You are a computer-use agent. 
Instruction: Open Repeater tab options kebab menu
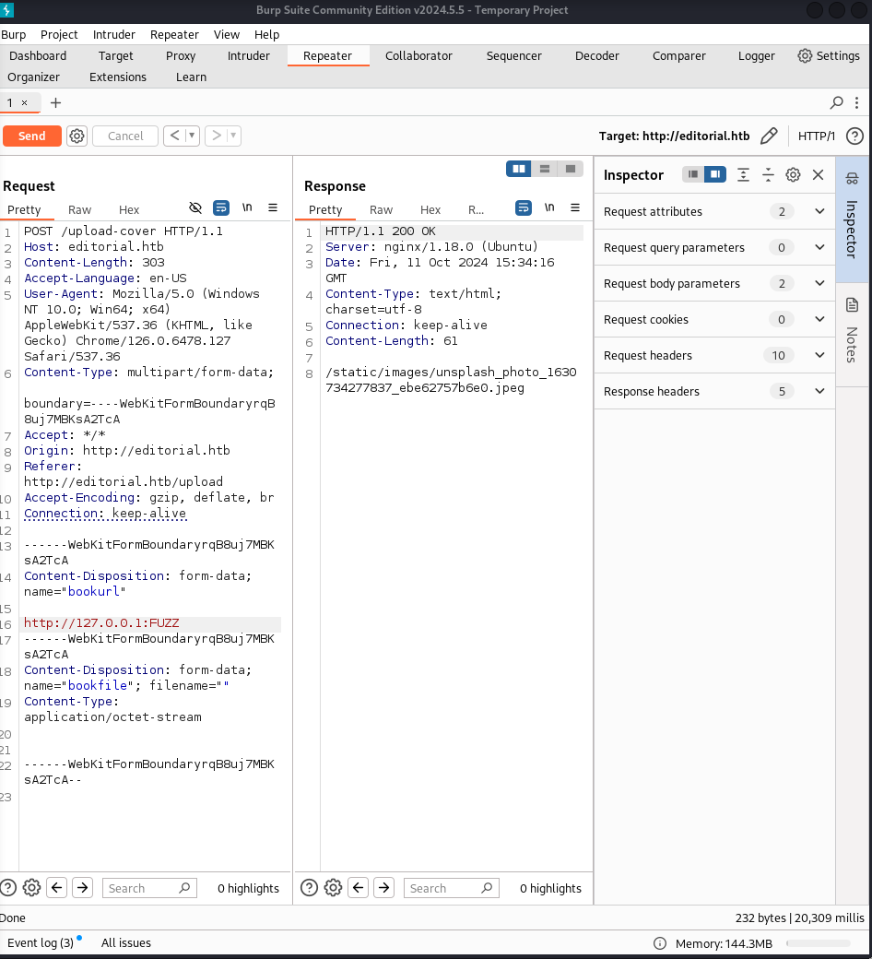(x=856, y=102)
